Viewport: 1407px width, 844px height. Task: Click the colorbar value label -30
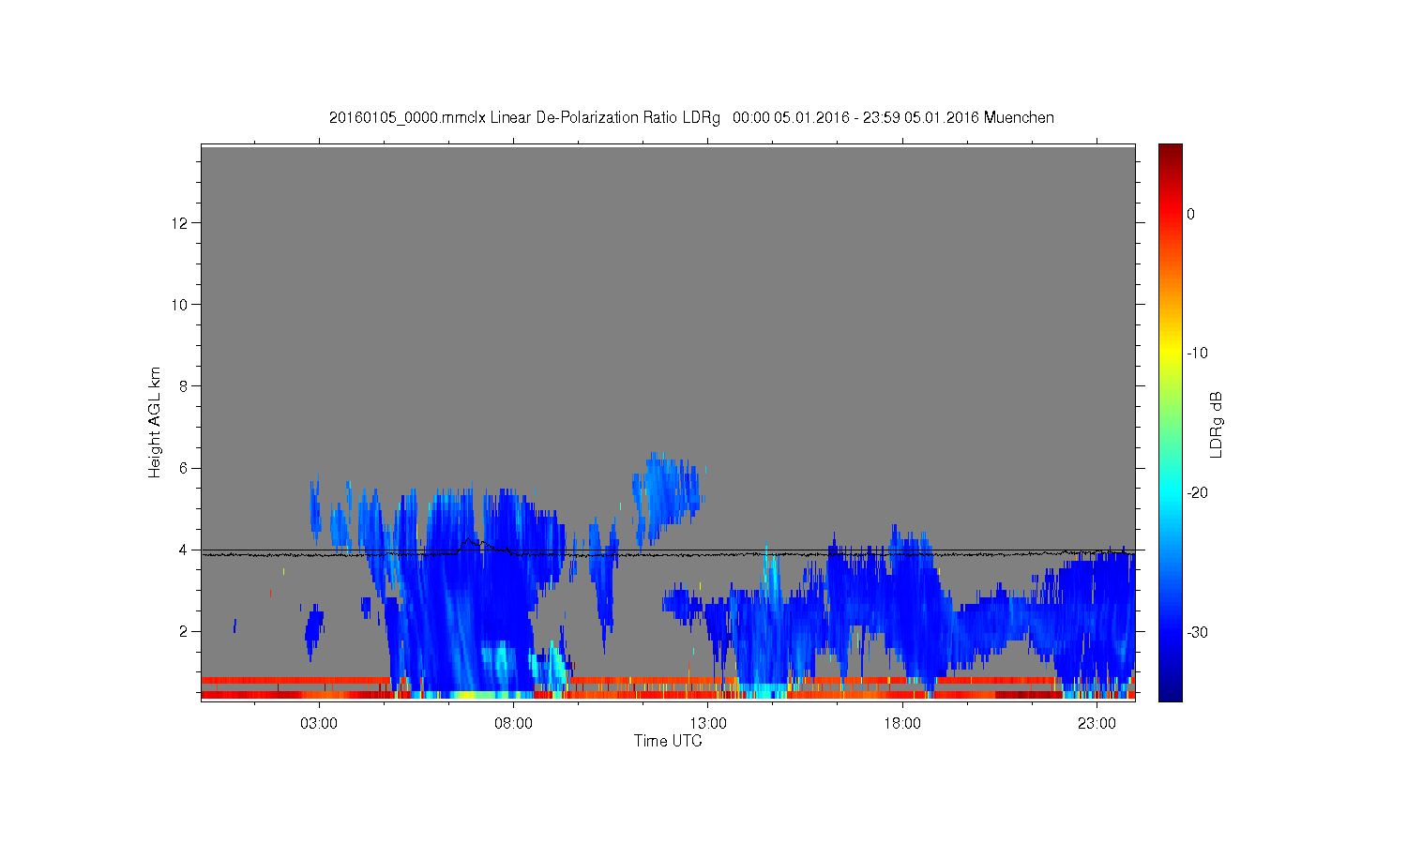click(x=1198, y=633)
